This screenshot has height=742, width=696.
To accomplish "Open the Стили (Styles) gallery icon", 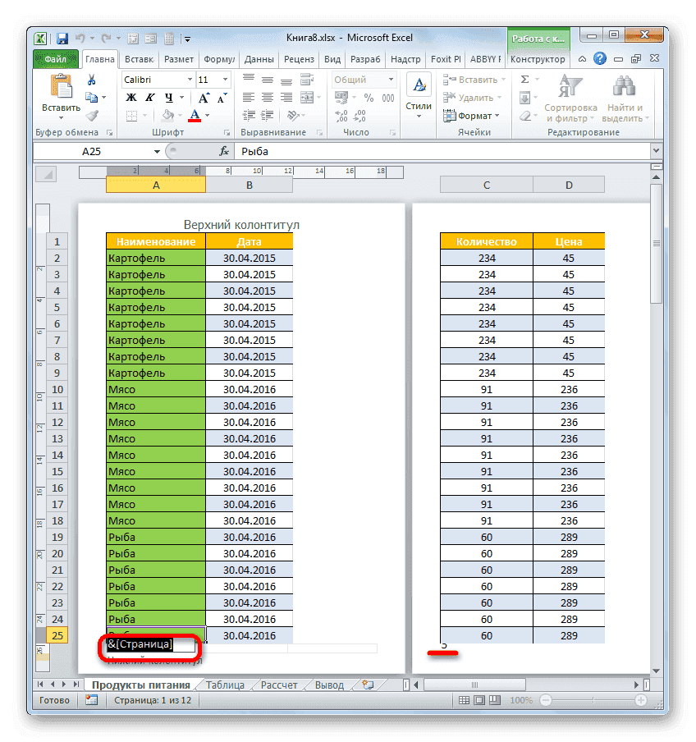I will (419, 86).
